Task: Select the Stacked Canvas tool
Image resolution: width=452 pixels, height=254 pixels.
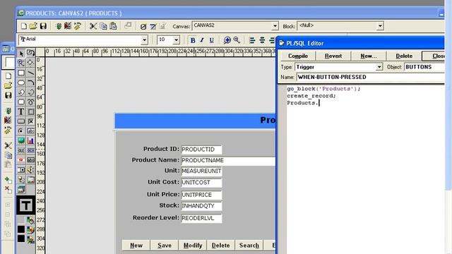Action: click(21, 189)
